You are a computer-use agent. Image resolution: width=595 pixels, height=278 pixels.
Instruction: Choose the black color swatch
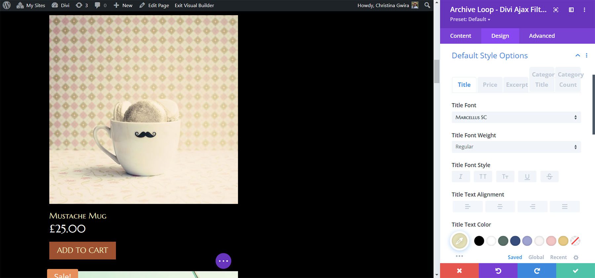[x=479, y=241]
